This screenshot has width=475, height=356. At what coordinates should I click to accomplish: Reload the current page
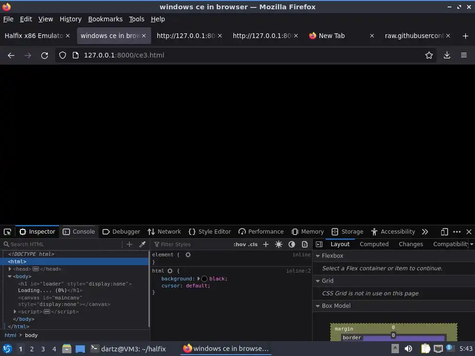pyautogui.click(x=45, y=56)
